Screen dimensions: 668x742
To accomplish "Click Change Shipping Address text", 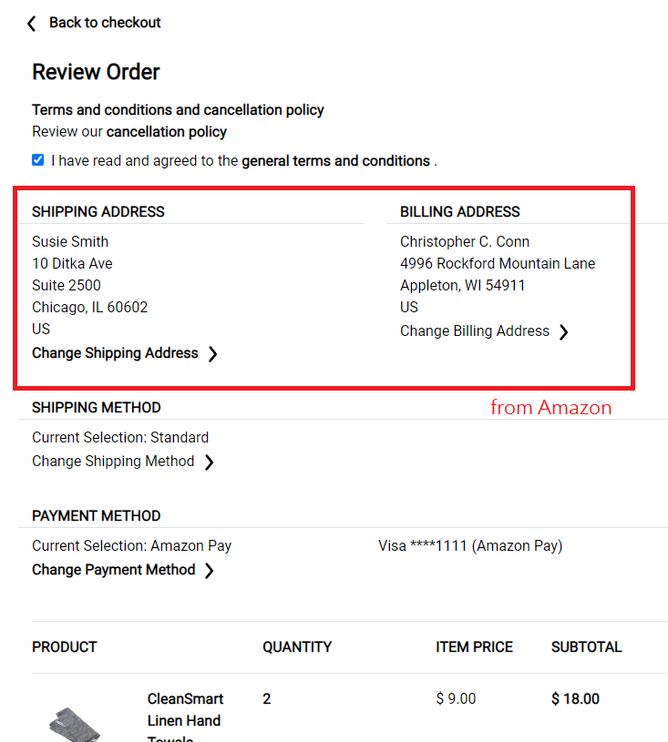I will coord(115,353).
